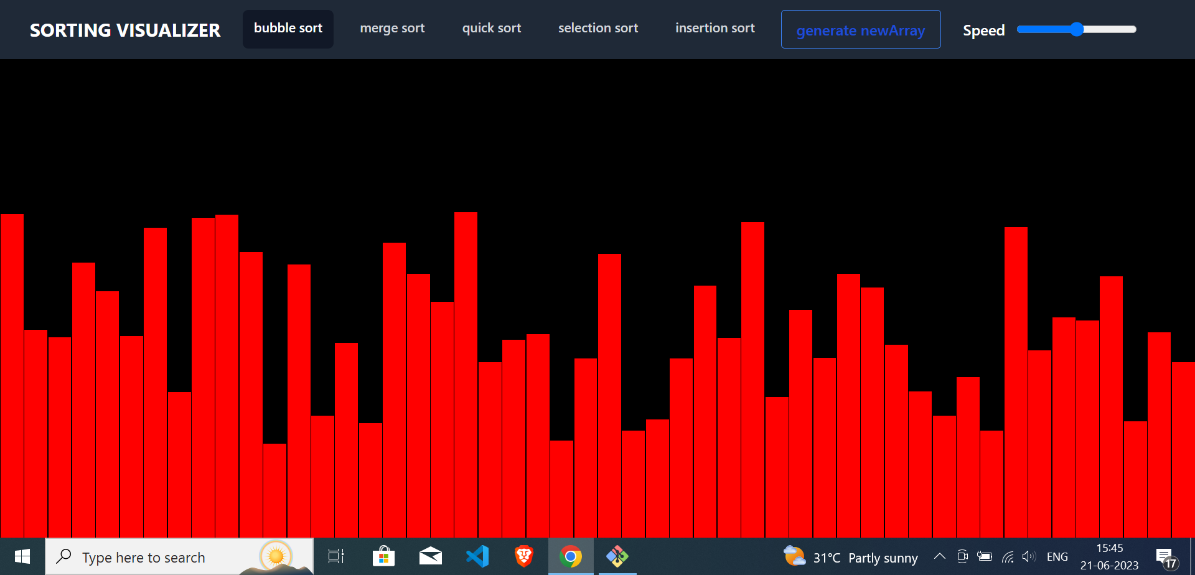Image resolution: width=1195 pixels, height=575 pixels.
Task: Open the Brave browser icon
Action: tap(523, 556)
